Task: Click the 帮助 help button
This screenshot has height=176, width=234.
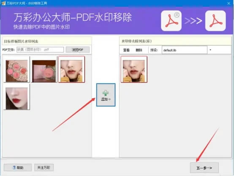Action: (x=18, y=168)
